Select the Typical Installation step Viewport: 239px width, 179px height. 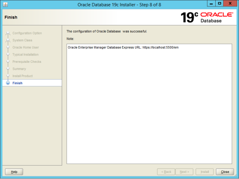25,55
